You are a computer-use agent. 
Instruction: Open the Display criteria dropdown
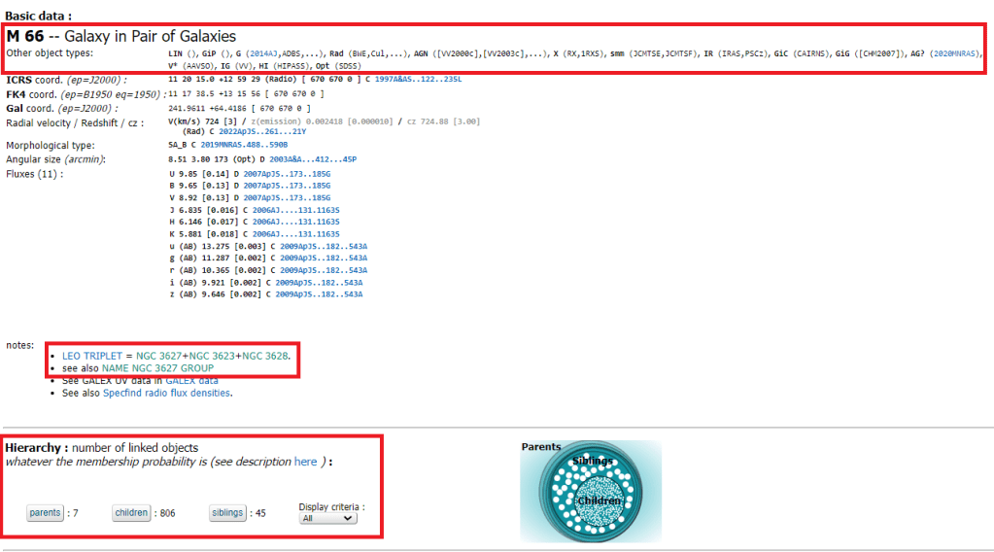pyautogui.click(x=327, y=518)
